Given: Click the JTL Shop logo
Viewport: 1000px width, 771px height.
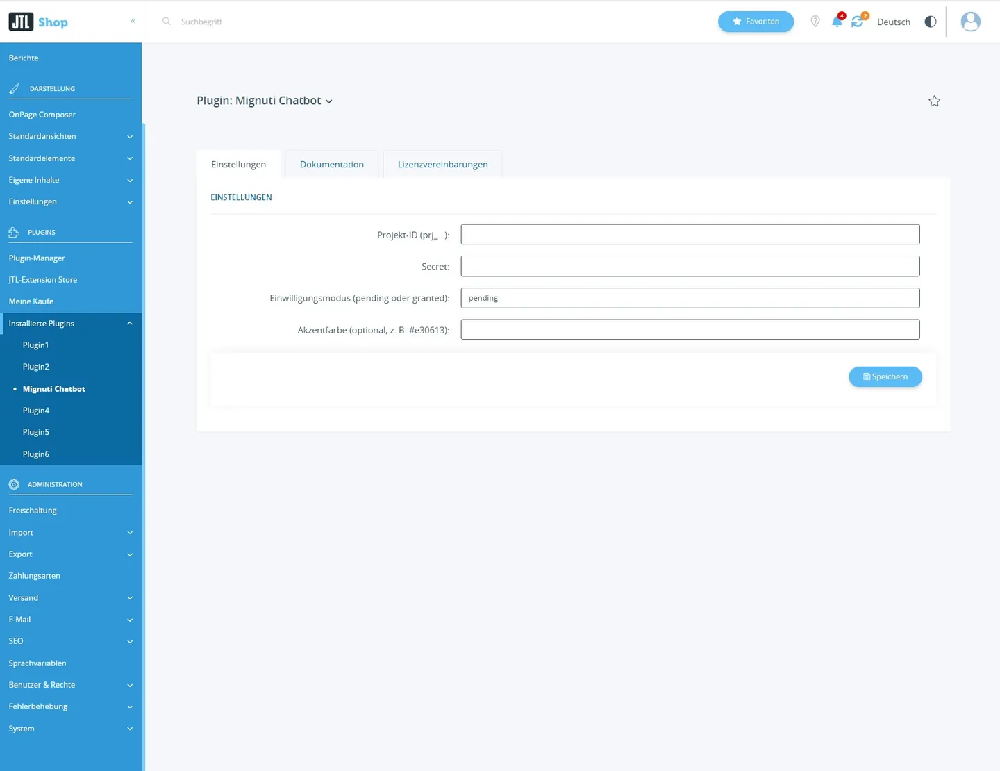Looking at the screenshot, I should point(38,22).
